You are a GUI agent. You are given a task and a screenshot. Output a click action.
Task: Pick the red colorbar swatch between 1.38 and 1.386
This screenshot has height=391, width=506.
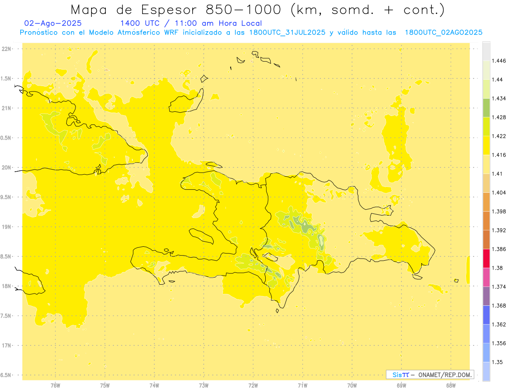point(486,258)
